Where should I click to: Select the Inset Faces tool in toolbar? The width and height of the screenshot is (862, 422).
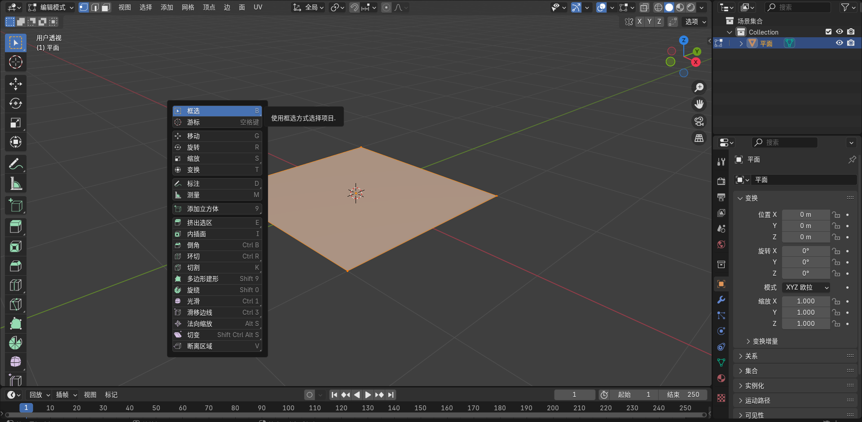16,246
